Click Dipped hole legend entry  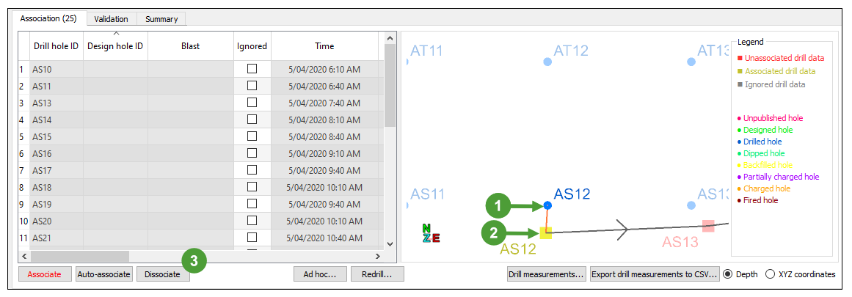click(x=761, y=154)
